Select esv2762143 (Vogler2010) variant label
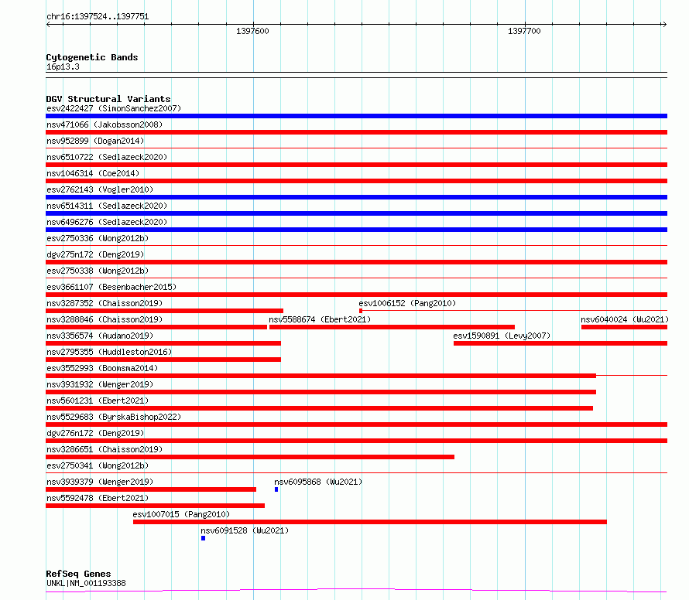Image resolution: width=689 pixels, height=600 pixels. pos(100,189)
